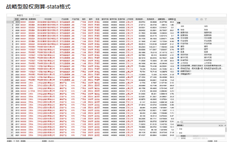Select the 股票代码 column header

point(24,19)
